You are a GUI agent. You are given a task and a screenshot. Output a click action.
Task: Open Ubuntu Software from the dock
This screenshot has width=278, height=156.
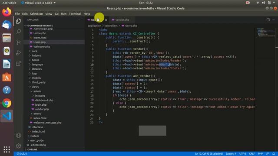[x=7, y=77]
